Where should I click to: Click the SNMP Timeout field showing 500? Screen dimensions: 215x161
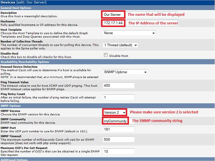[x=119, y=139]
